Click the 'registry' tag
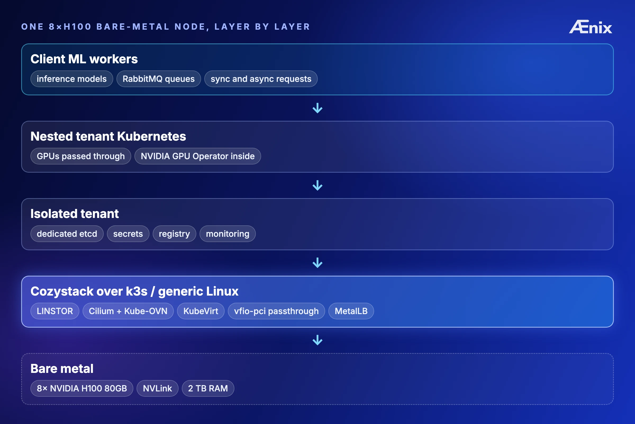 point(174,234)
